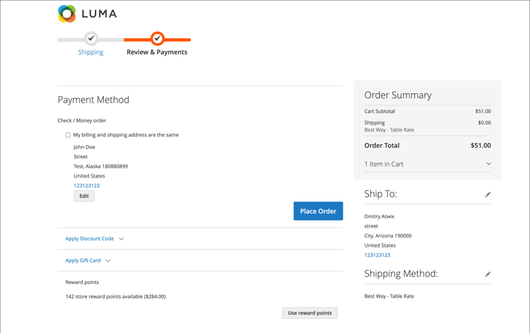
Task: Toggle billing and shipping address same checkbox
Action: 68,135
